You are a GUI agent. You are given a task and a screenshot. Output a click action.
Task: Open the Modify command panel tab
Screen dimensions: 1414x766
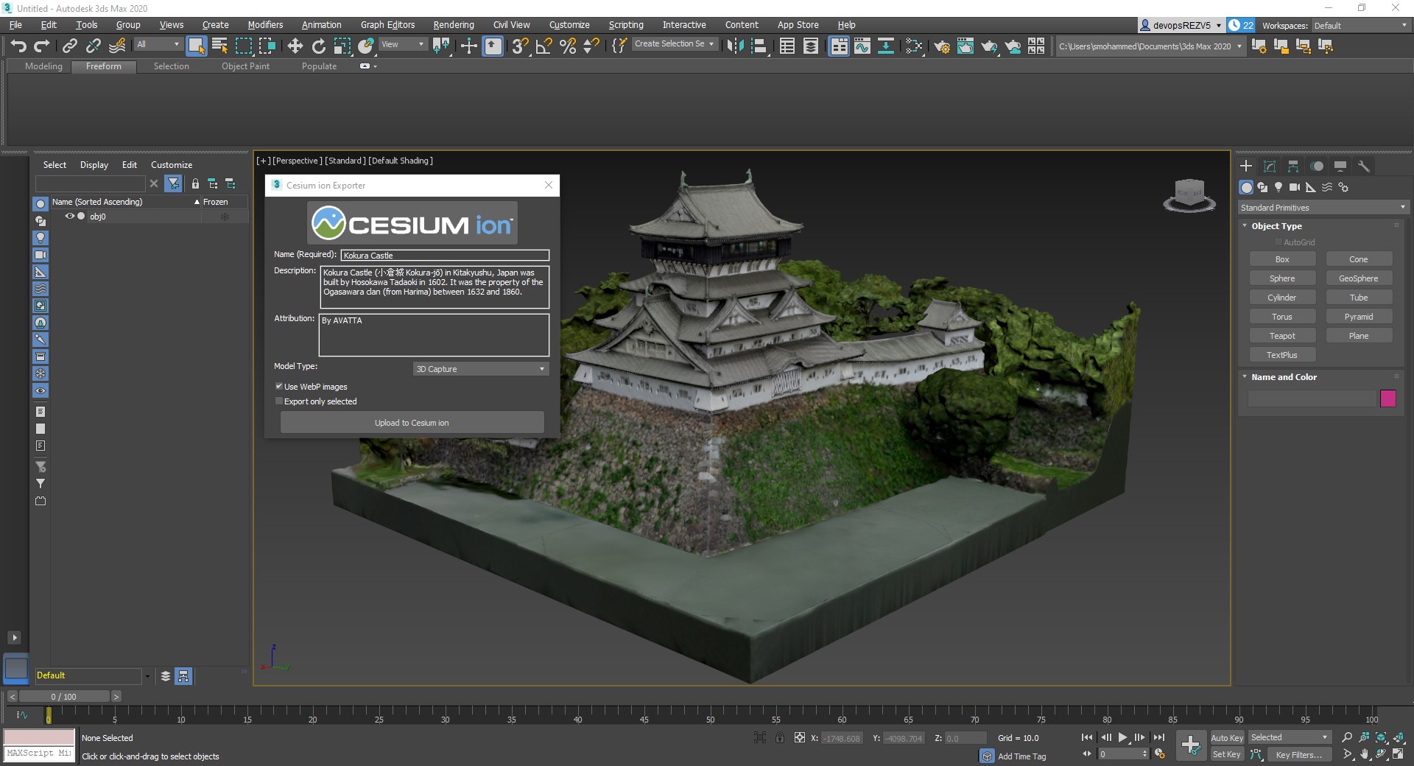pos(1269,166)
